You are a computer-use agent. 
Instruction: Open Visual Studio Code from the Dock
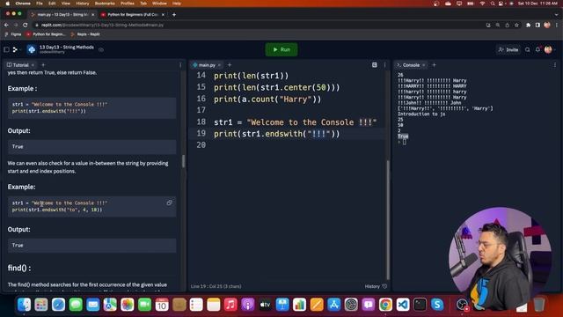pyautogui.click(x=403, y=305)
